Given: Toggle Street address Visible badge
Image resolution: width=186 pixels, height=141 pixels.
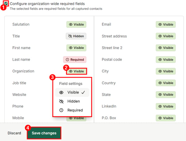Looking at the screenshot, I should click(x=166, y=36).
